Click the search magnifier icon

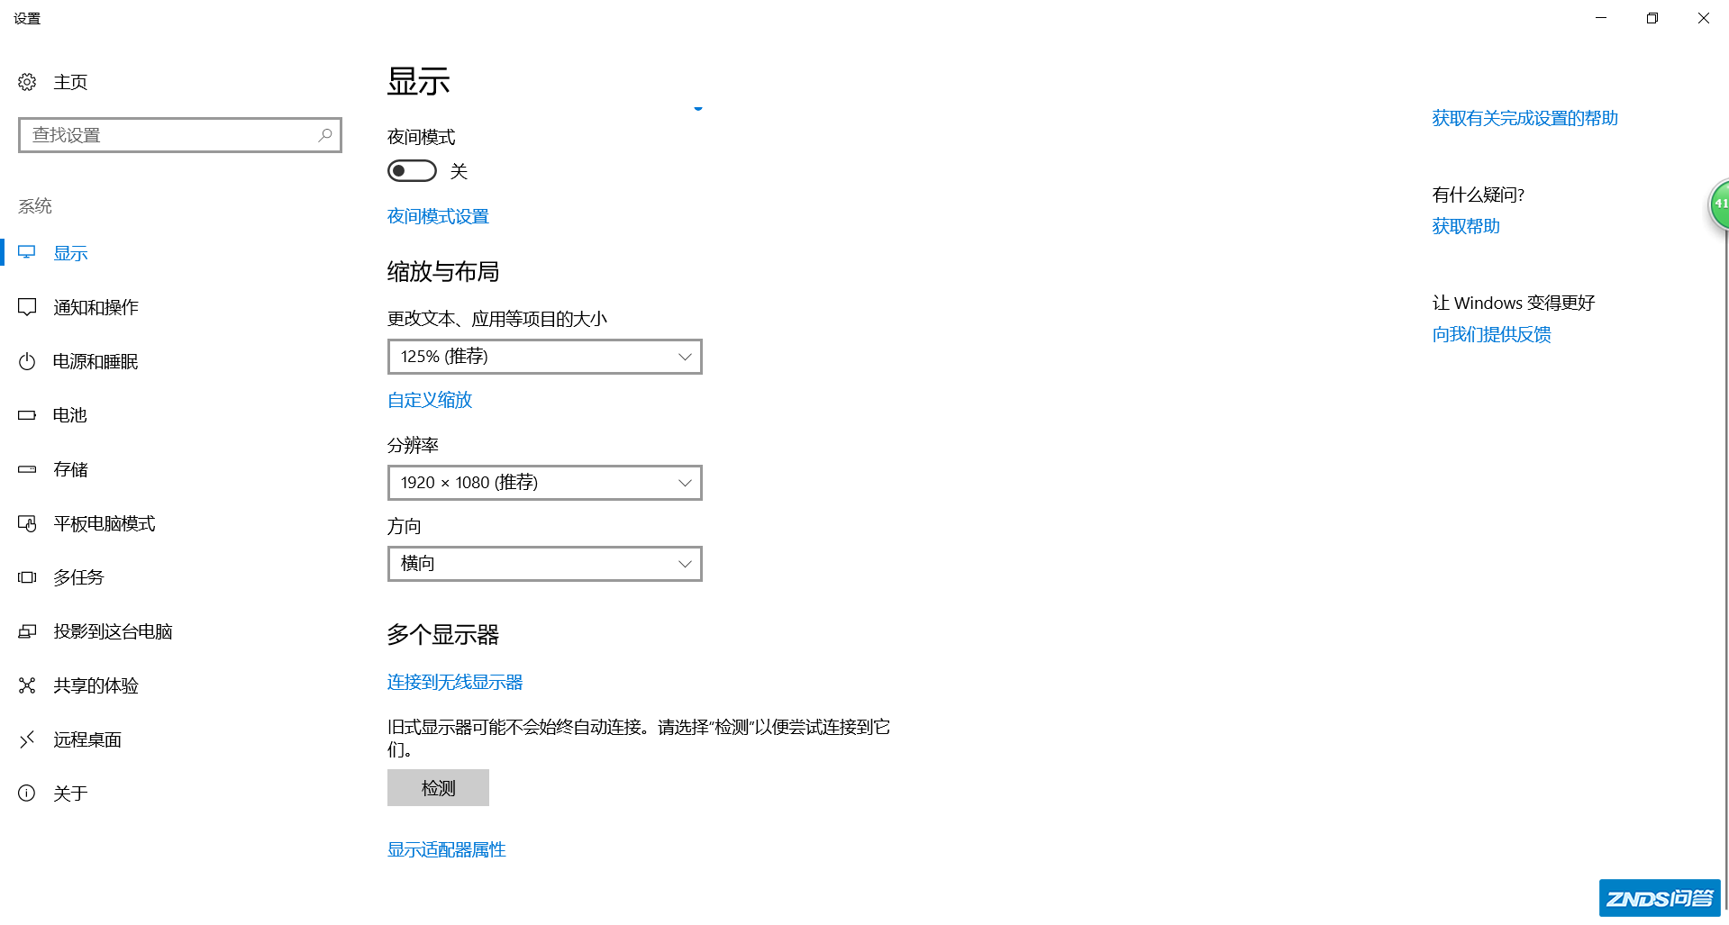pyautogui.click(x=325, y=135)
